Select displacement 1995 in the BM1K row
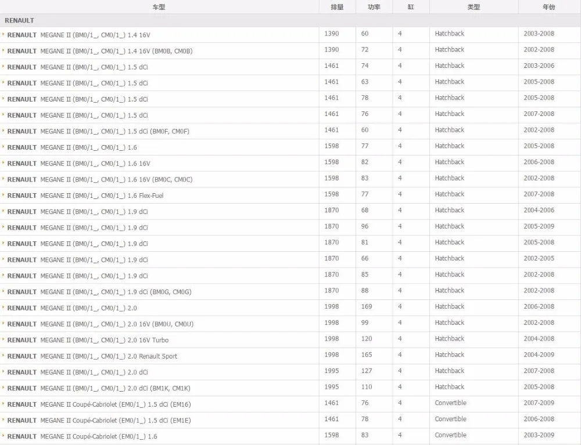The width and height of the screenshot is (581, 445). click(x=332, y=387)
